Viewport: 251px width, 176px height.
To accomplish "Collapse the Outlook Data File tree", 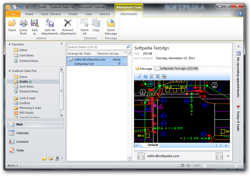I will (9, 71).
